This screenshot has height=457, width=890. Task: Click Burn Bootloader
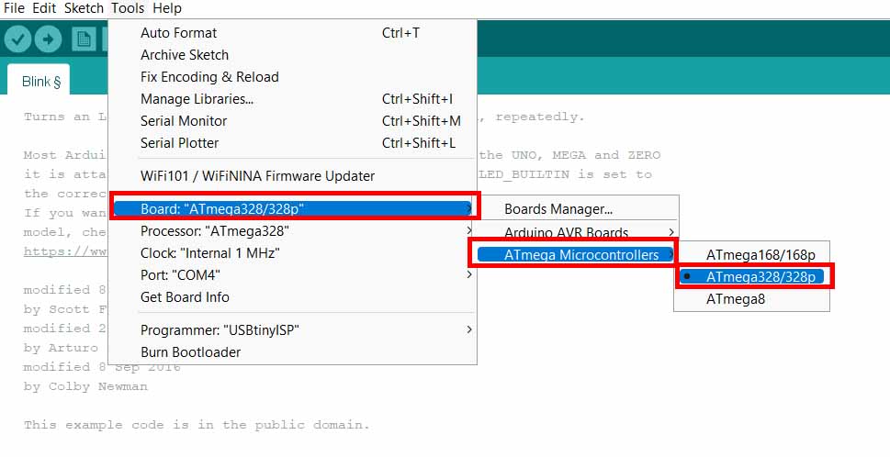(x=293, y=352)
